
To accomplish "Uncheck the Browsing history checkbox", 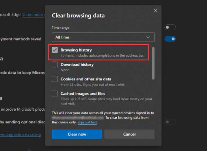I will pyautogui.click(x=55, y=50).
